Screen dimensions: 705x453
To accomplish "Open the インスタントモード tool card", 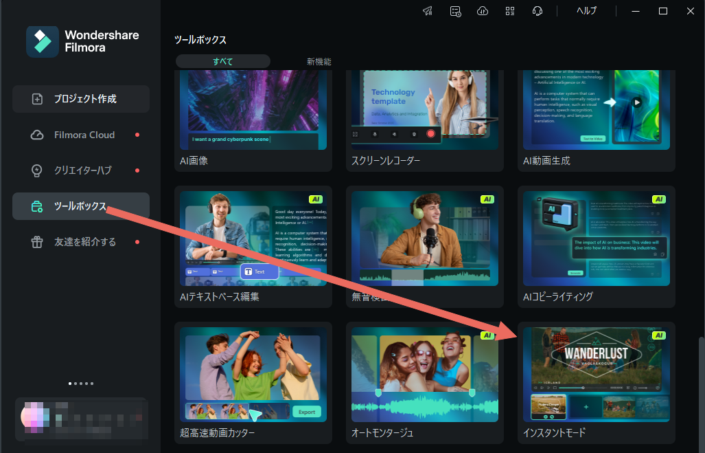I will coord(596,383).
